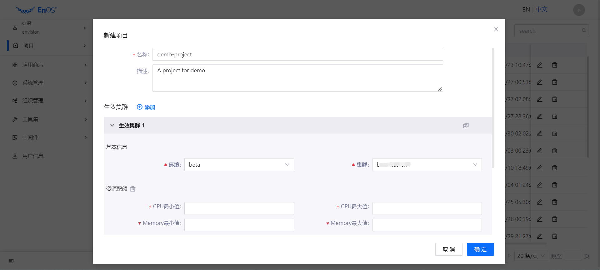Click the 应用商店 grid icon
This screenshot has height=270, width=600.
point(15,65)
